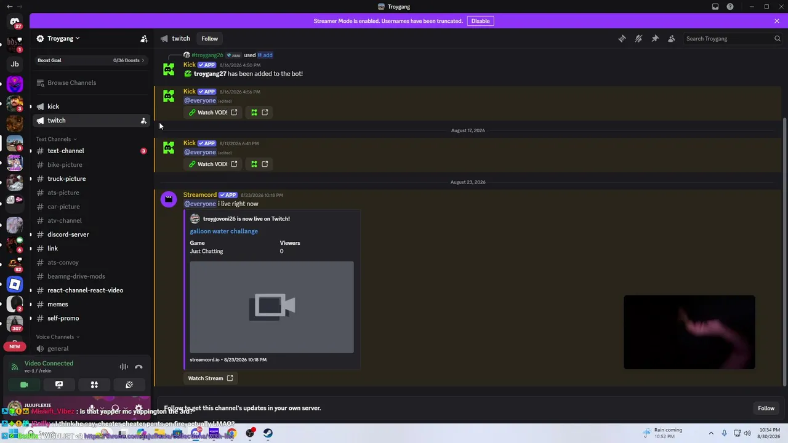This screenshot has width=788, height=443.
Task: Join the general voice channel
Action: pos(91,348)
